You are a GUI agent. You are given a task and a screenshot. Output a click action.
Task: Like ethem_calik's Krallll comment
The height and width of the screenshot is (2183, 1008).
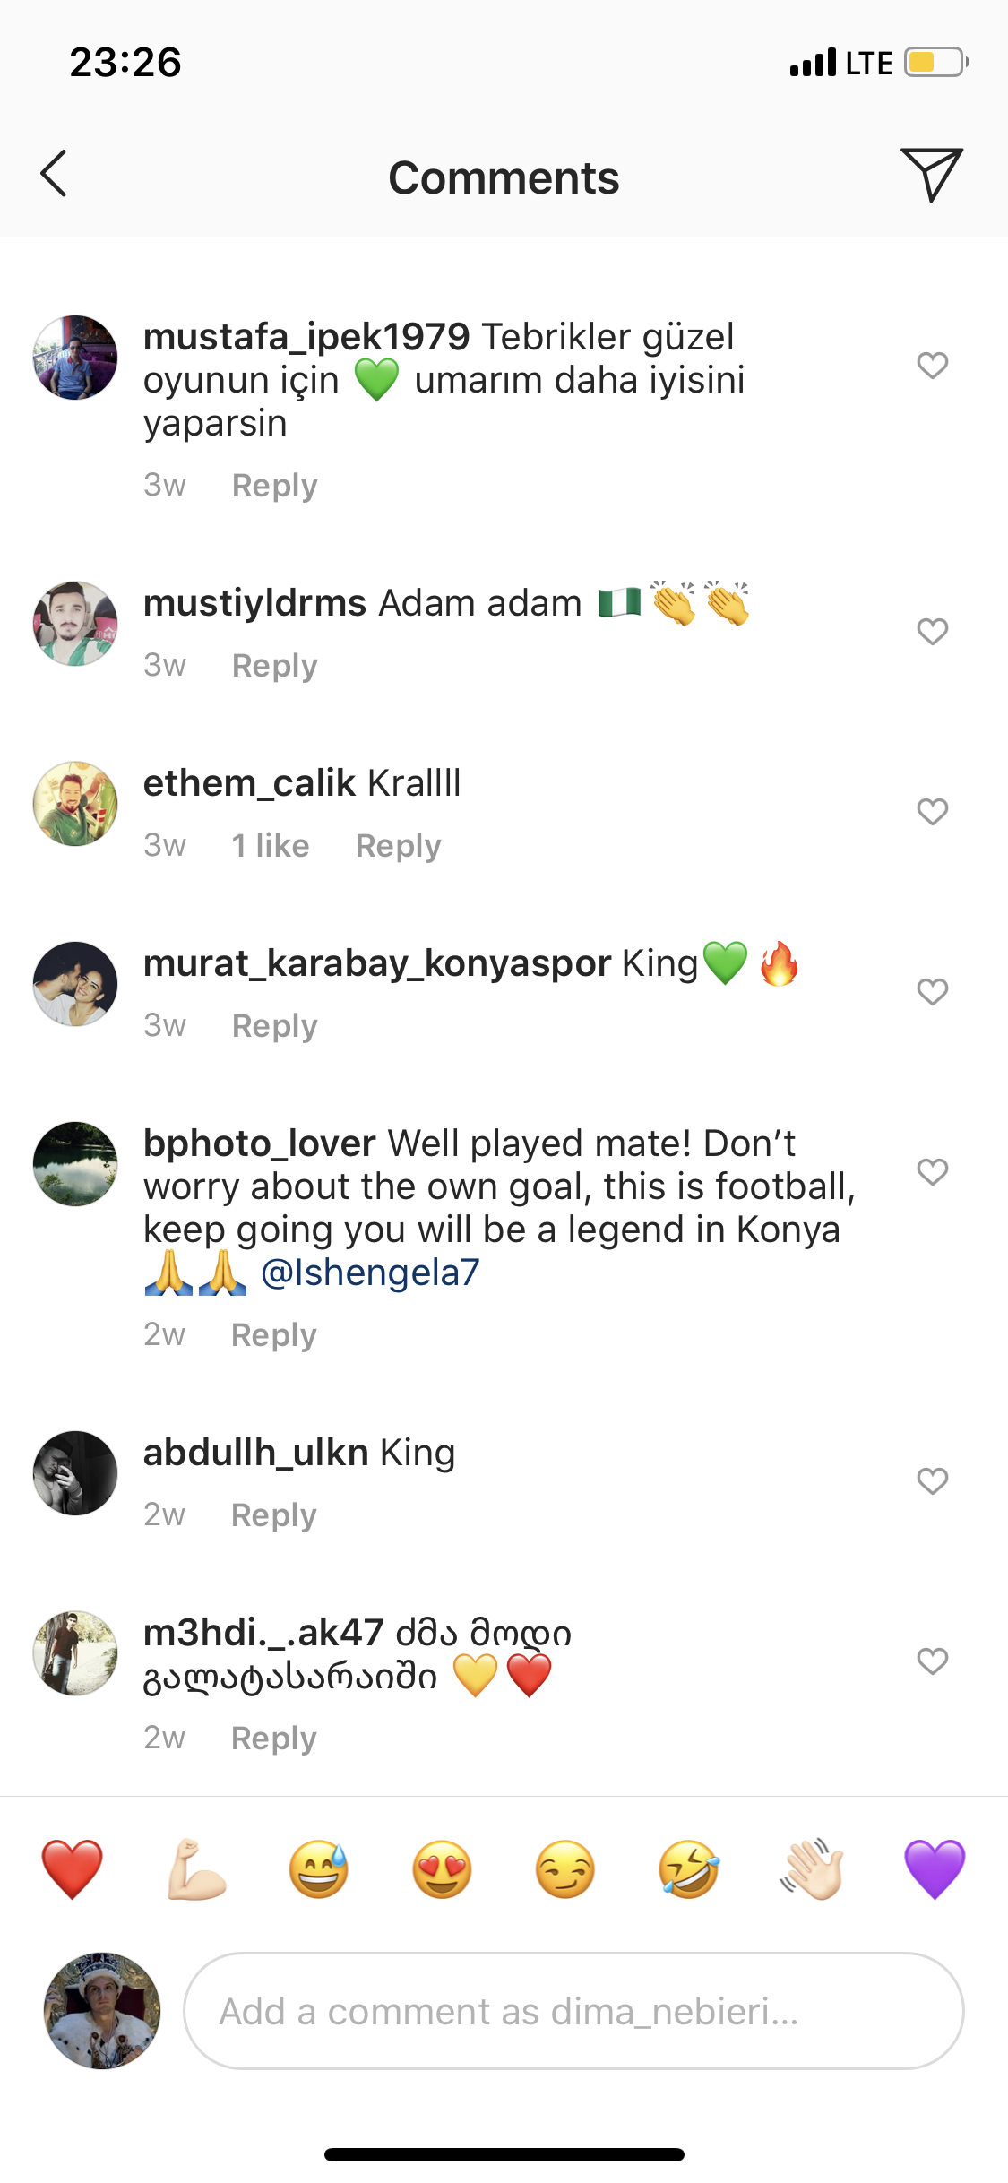[x=932, y=811]
